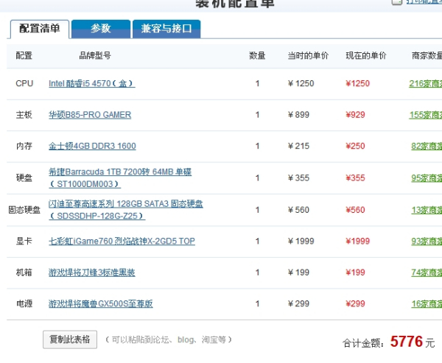This screenshot has height=363, width=442.
Task: Click the 配置 column header
Action: coord(24,55)
